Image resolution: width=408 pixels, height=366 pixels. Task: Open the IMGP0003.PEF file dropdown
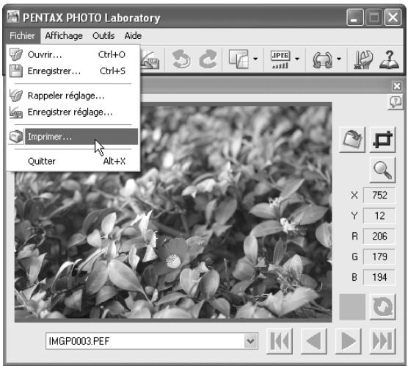pyautogui.click(x=250, y=341)
